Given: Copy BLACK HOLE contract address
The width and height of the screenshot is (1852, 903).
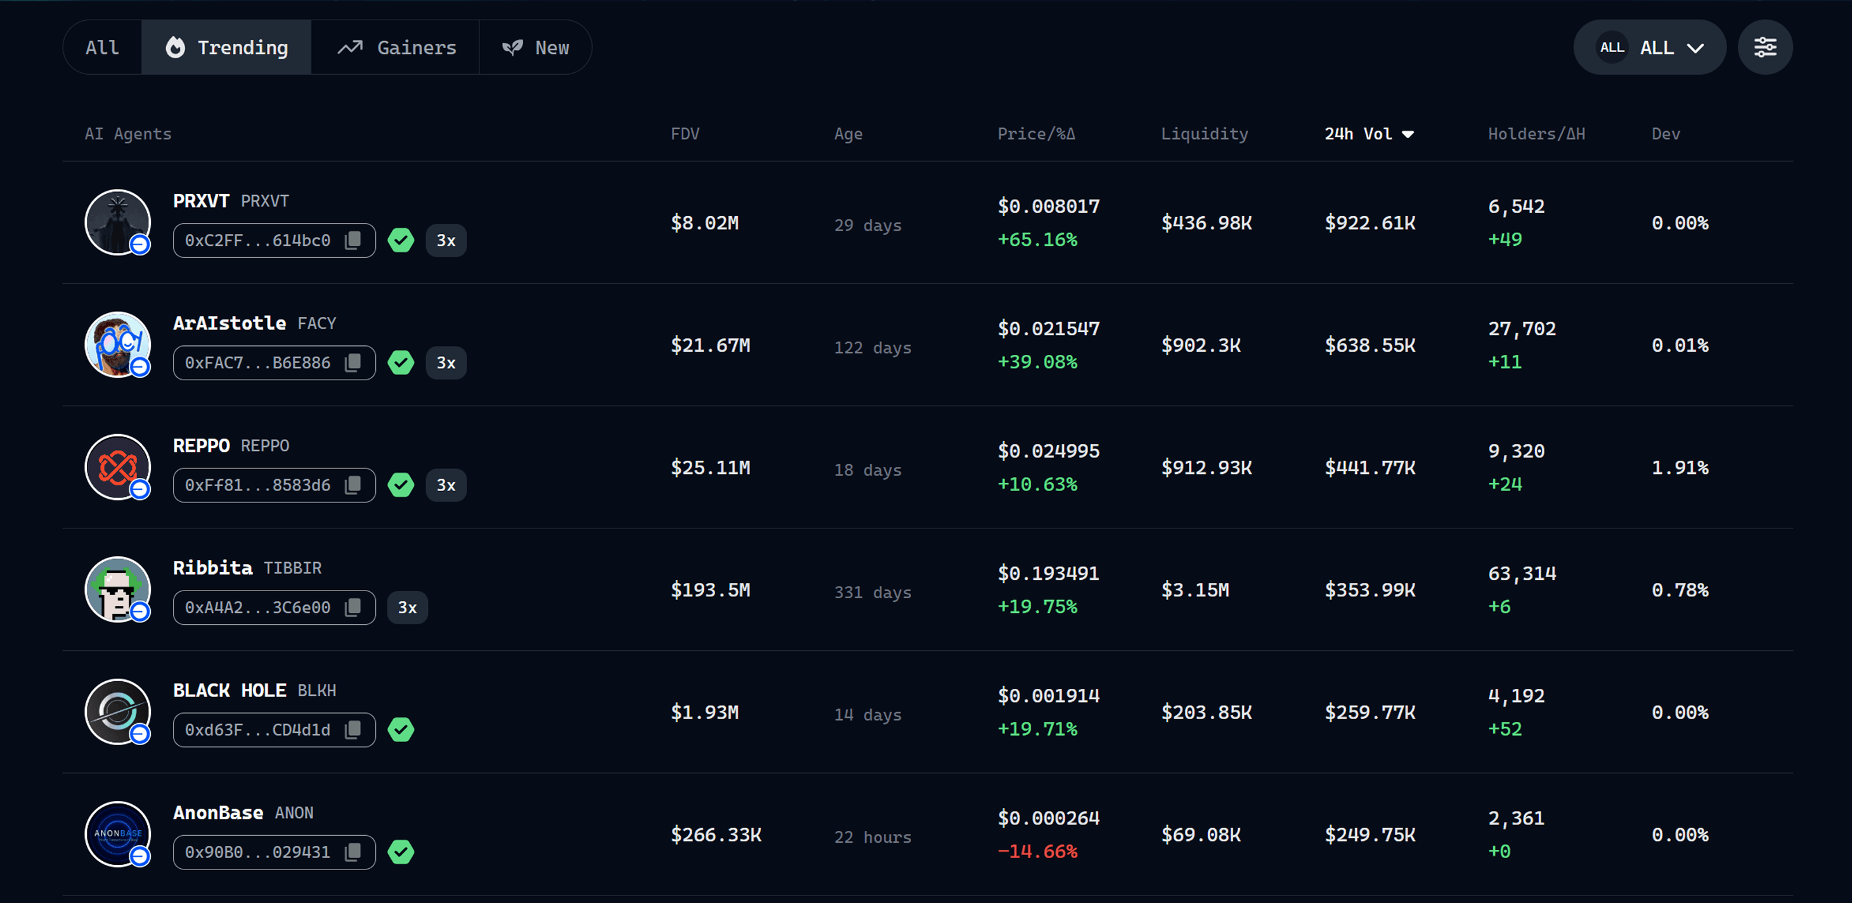Looking at the screenshot, I should click(x=353, y=730).
